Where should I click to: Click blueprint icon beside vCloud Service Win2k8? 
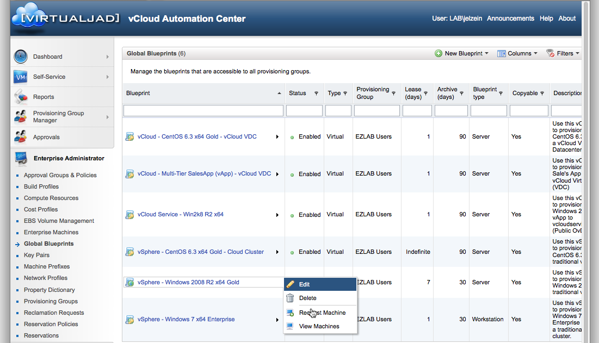[x=129, y=215]
